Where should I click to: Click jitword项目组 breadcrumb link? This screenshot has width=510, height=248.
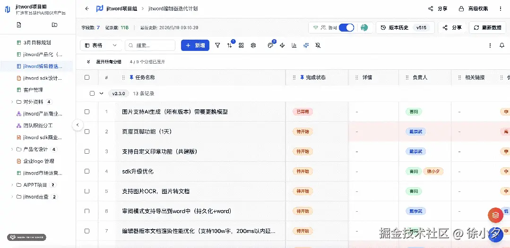(x=121, y=9)
